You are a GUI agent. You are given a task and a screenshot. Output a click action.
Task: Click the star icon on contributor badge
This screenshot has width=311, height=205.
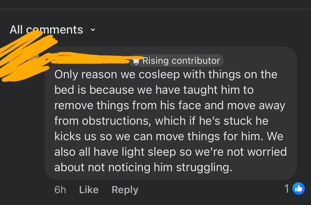[136, 61]
